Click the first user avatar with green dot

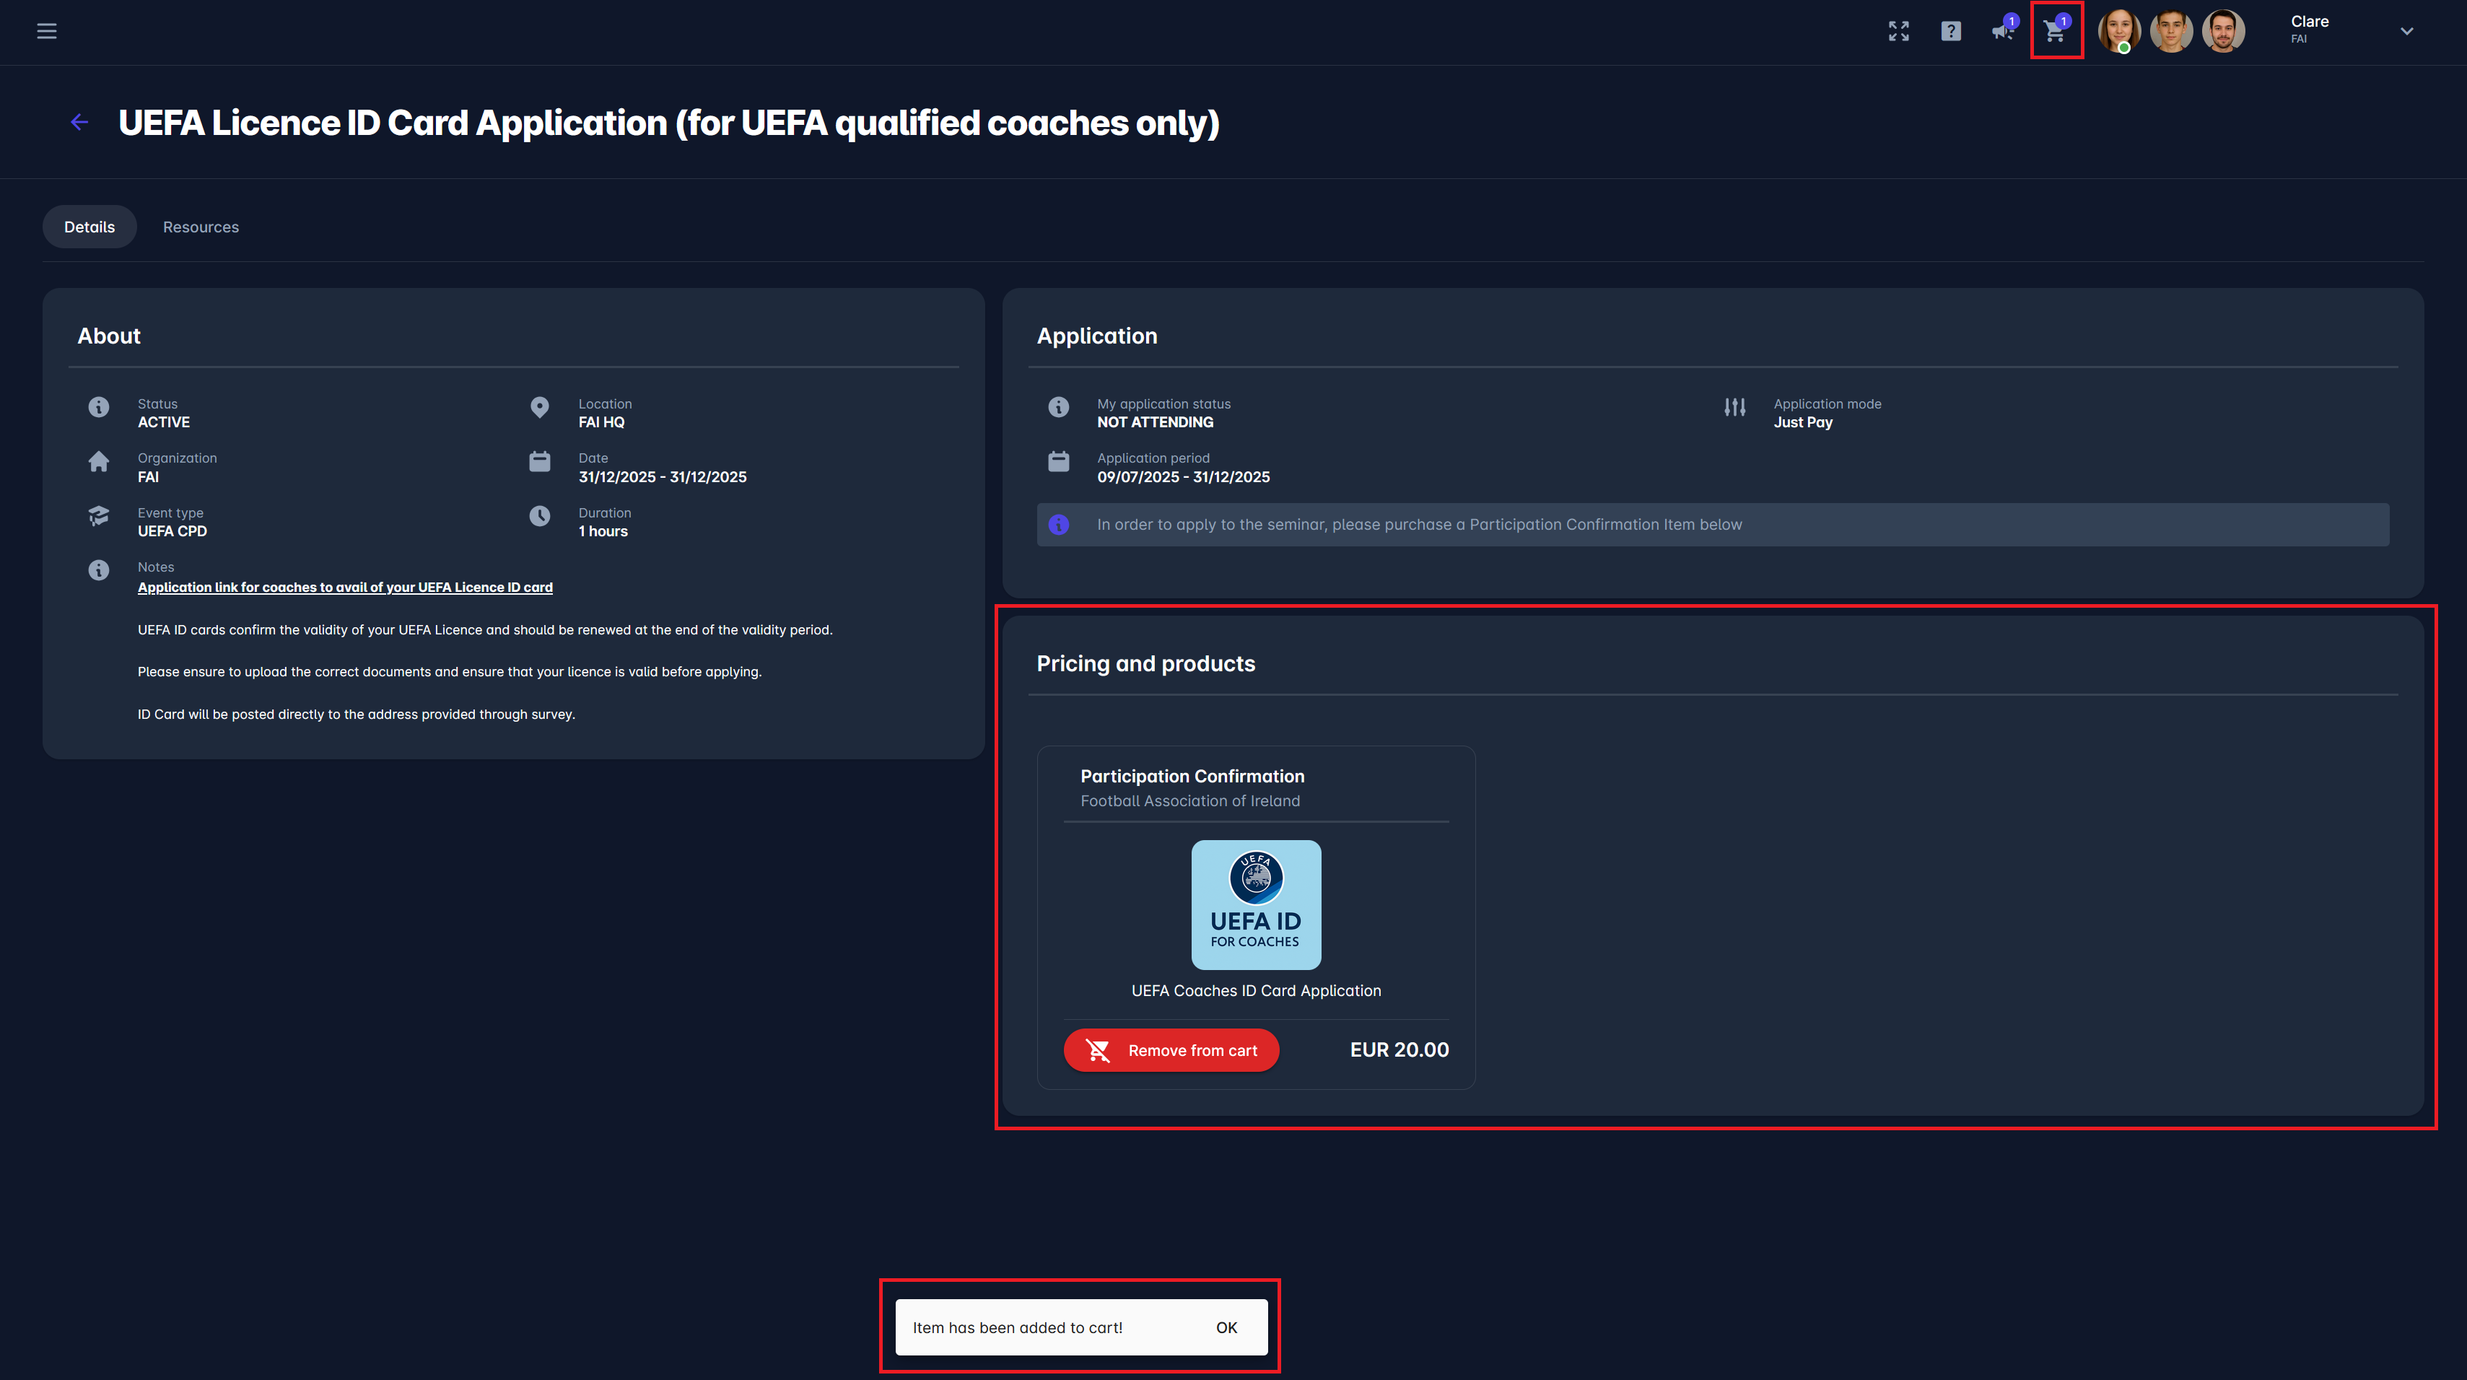tap(2118, 30)
